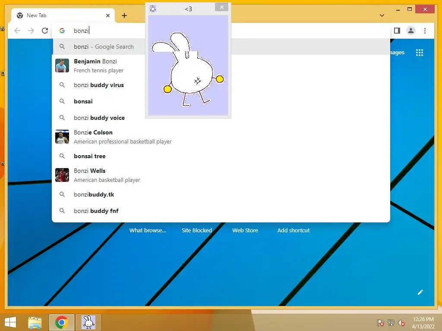Choose Bonzie Colson suggestion
Viewport: 442px width, 331px height.
(221, 137)
